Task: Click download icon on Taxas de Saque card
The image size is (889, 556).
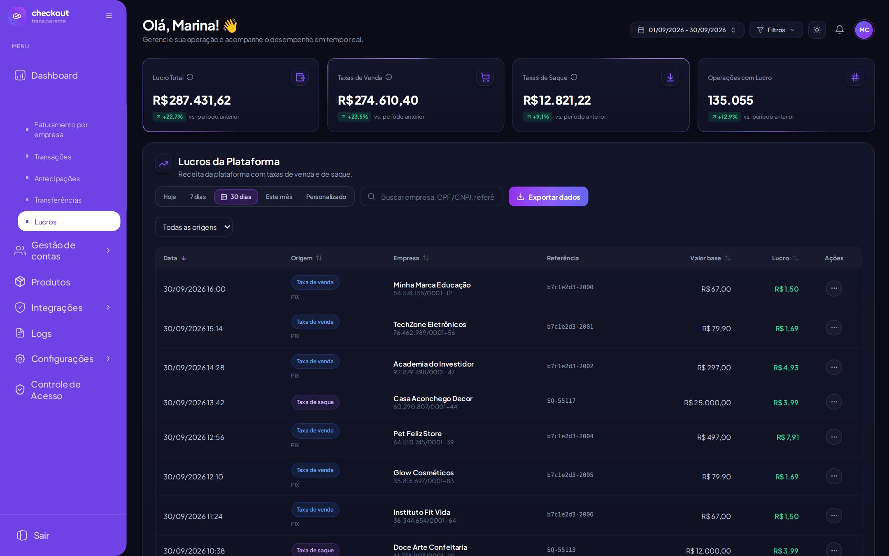Action: [x=670, y=77]
